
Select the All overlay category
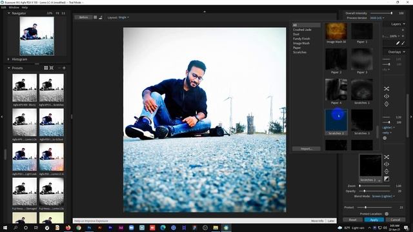(307, 25)
